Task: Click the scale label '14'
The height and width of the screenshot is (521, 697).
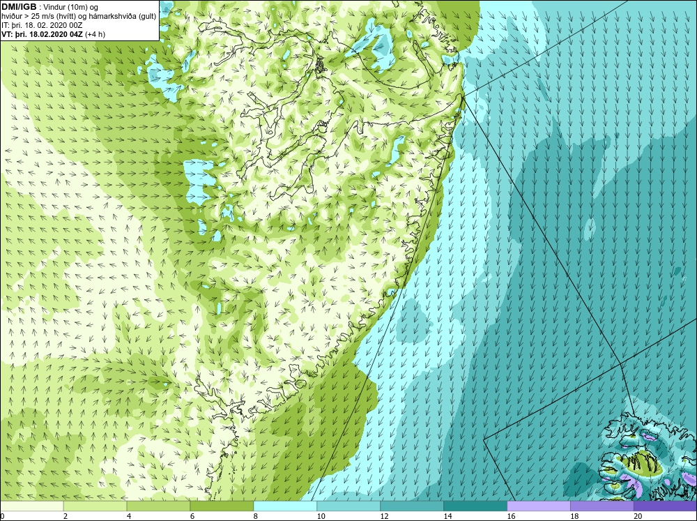Action: [447, 516]
